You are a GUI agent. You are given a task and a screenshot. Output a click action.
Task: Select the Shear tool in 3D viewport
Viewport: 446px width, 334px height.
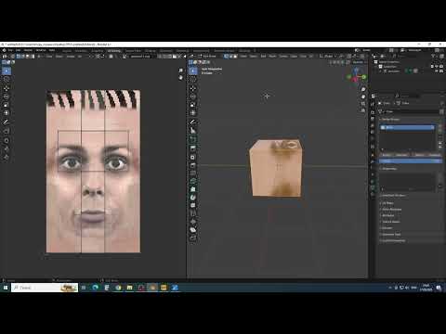click(192, 230)
